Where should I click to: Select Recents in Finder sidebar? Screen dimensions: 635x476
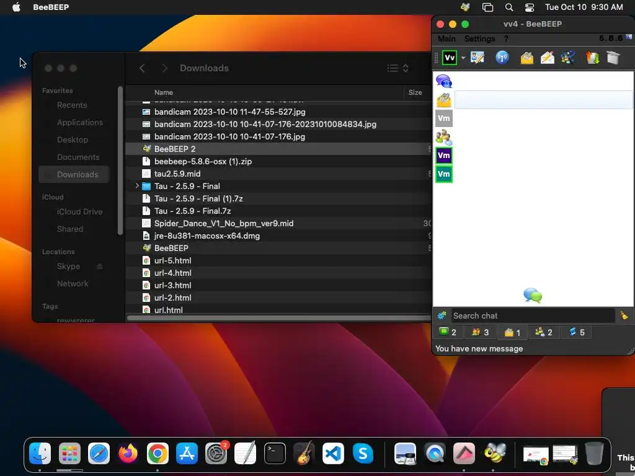[72, 105]
